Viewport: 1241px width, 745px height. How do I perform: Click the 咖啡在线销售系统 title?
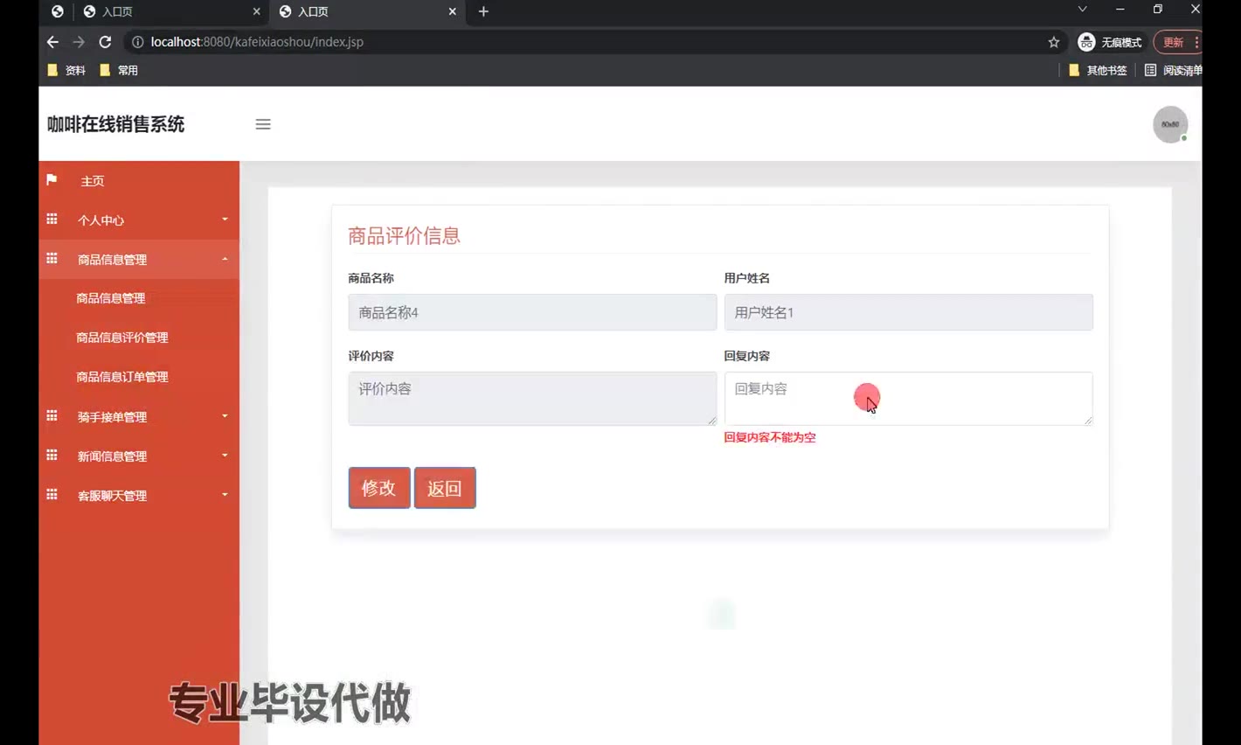click(x=115, y=124)
